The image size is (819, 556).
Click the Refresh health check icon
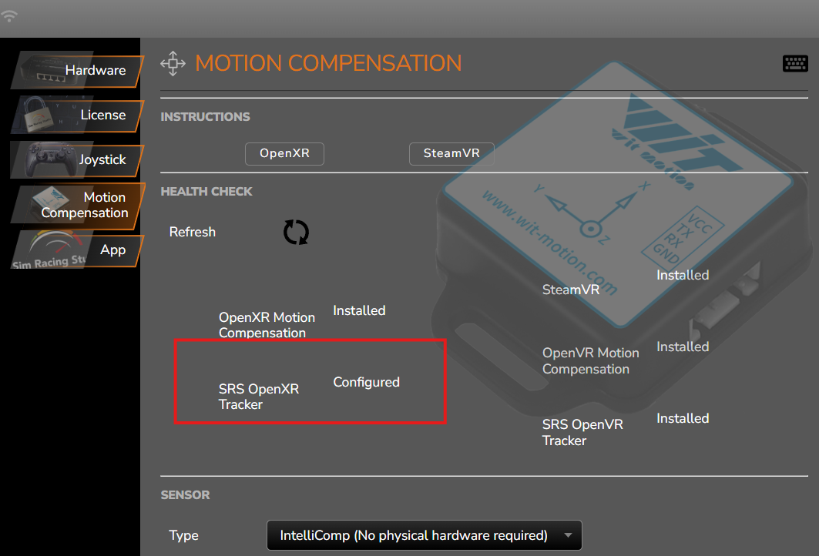tap(296, 233)
